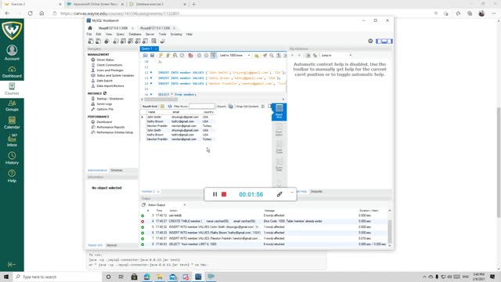
Task: Run explain plan magnifier-bolt icon
Action: click(x=175, y=56)
